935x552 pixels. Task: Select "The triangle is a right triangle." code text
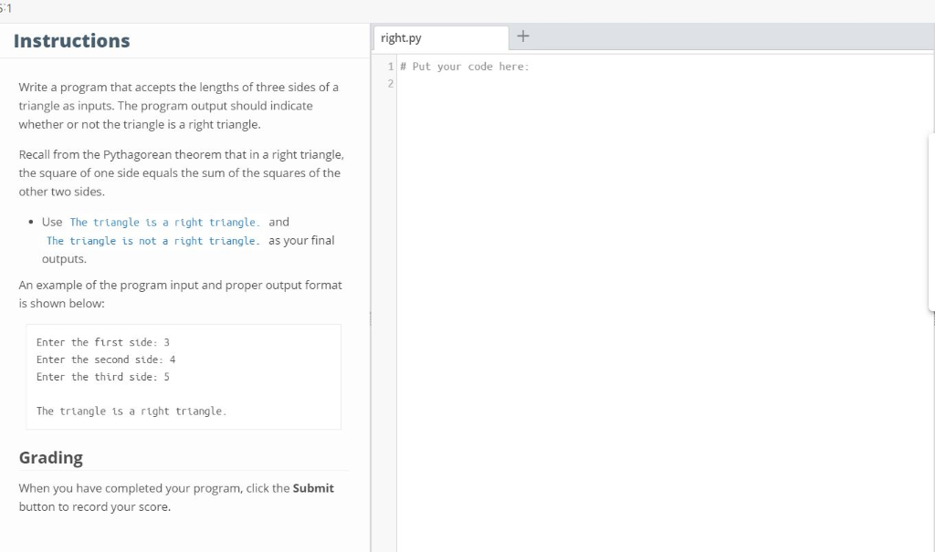tap(164, 222)
